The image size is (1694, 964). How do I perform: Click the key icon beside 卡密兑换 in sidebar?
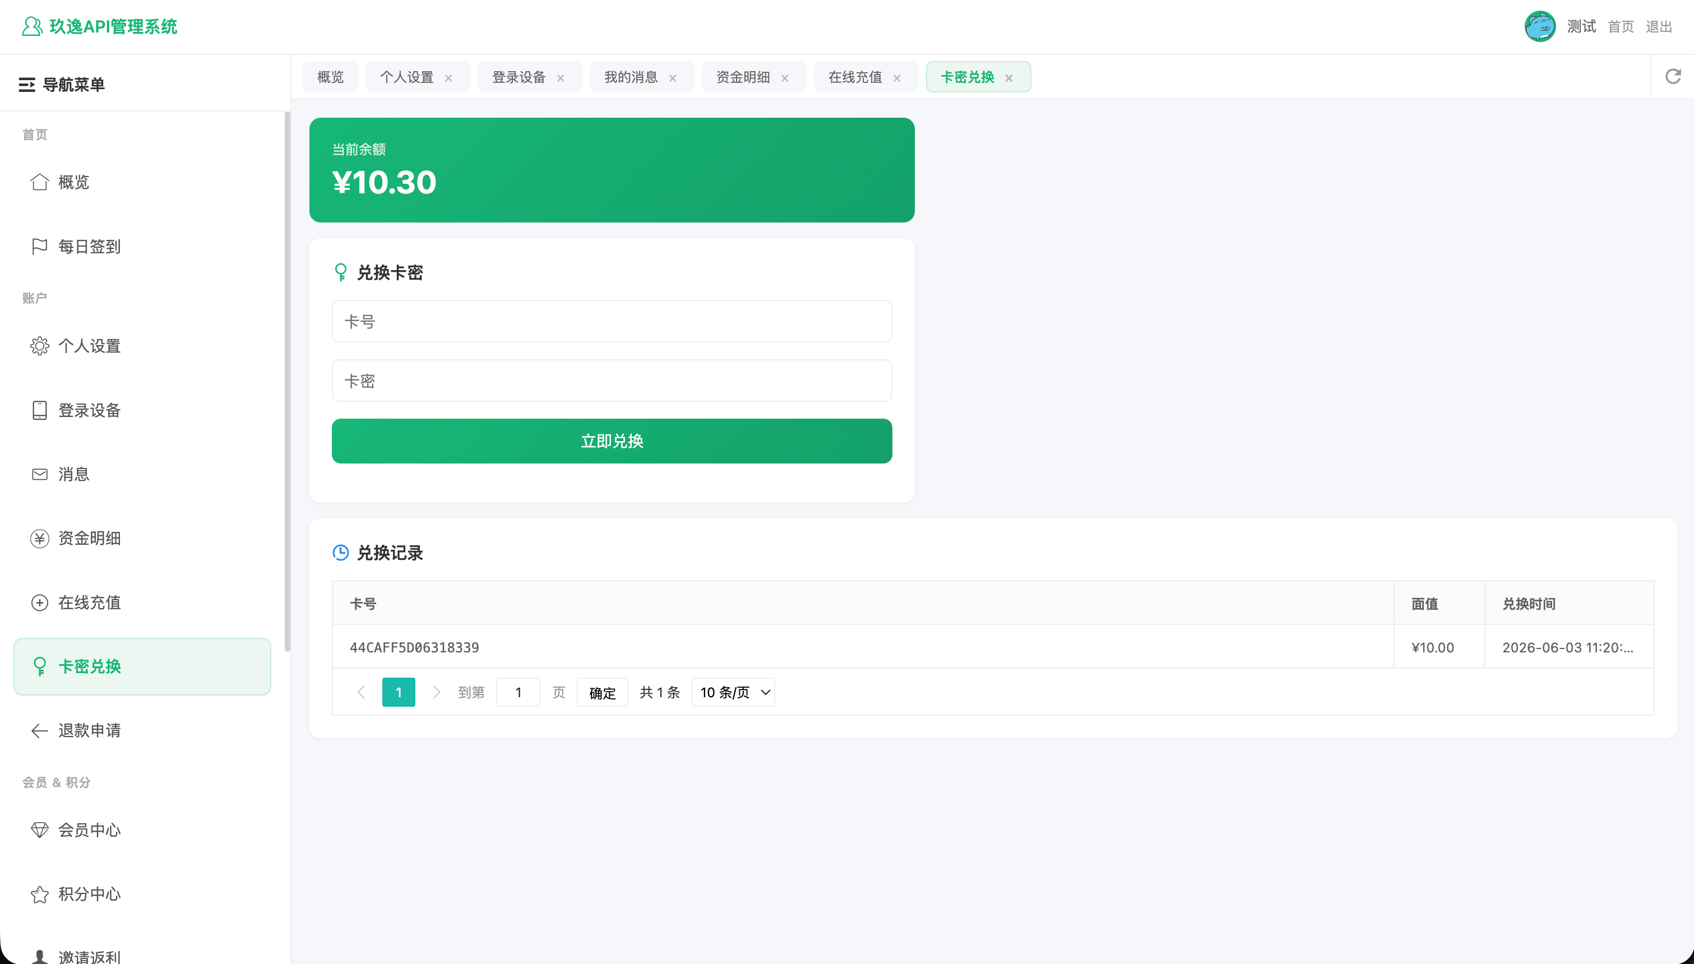click(40, 666)
